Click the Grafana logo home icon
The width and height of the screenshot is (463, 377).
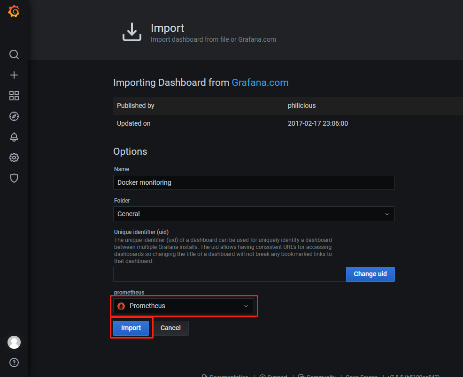14,12
